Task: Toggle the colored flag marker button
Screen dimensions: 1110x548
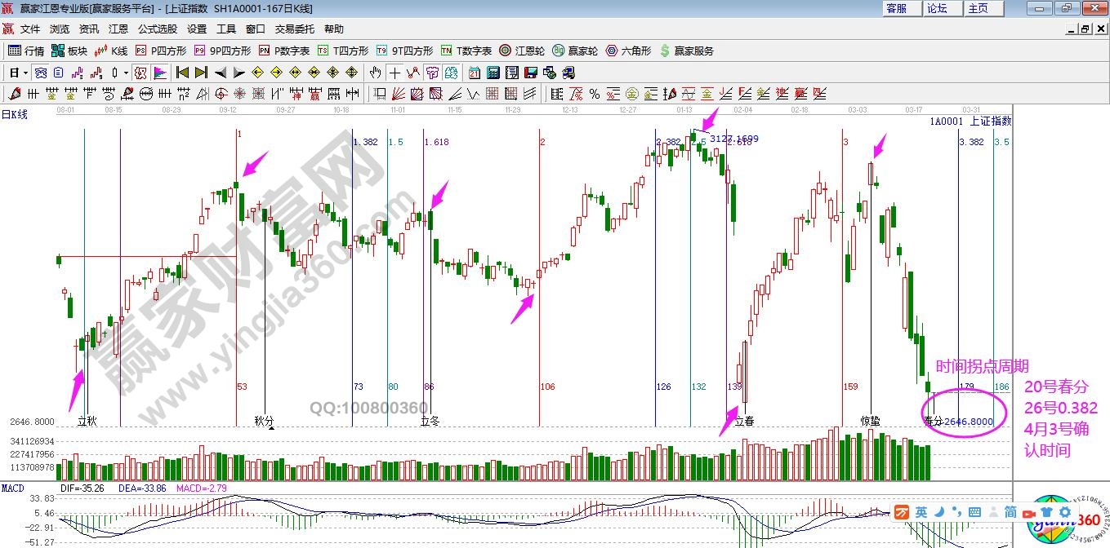Action: point(159,73)
